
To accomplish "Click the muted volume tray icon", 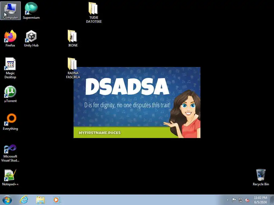I will click(x=247, y=200).
